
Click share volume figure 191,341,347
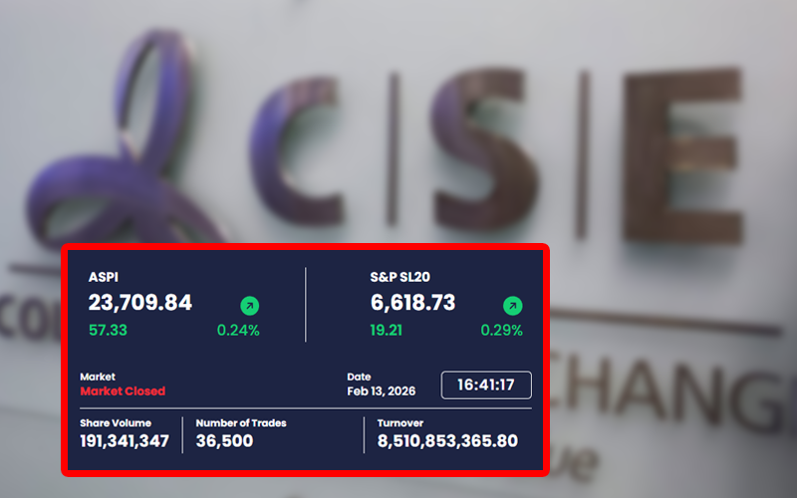(125, 441)
